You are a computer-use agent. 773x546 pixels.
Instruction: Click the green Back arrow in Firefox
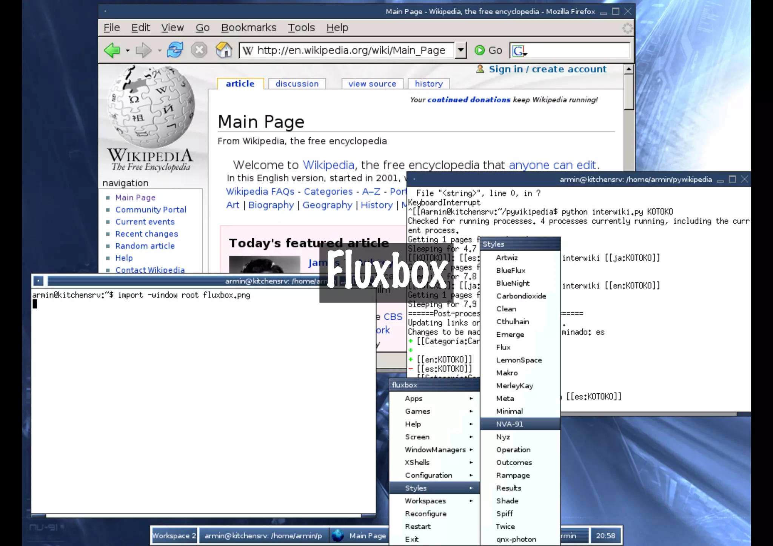(x=112, y=50)
